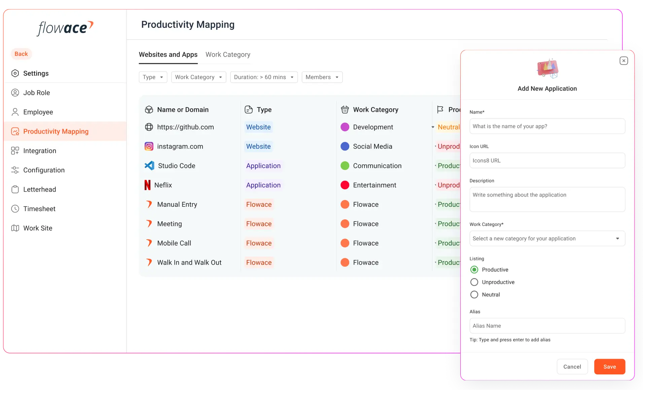Select the Unproductive listing option

474,282
